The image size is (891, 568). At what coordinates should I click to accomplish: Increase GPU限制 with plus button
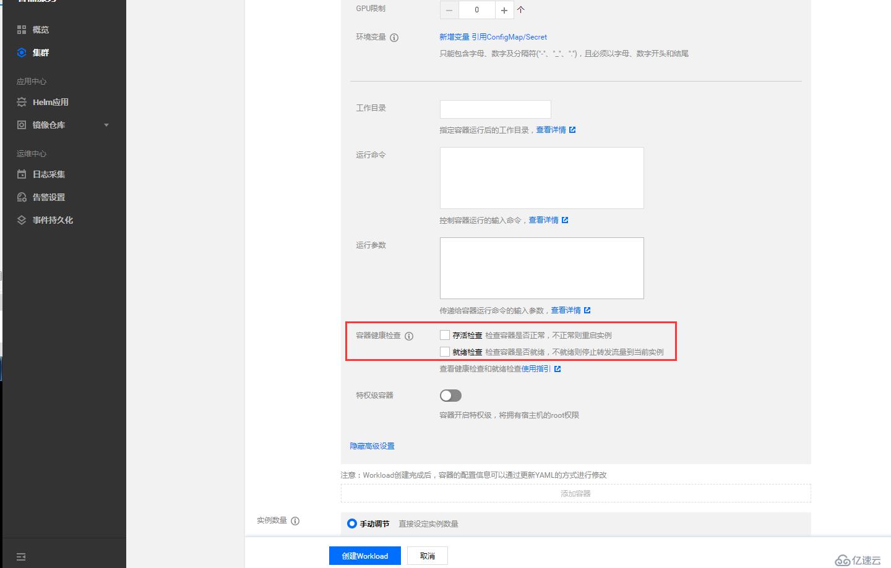pos(504,10)
